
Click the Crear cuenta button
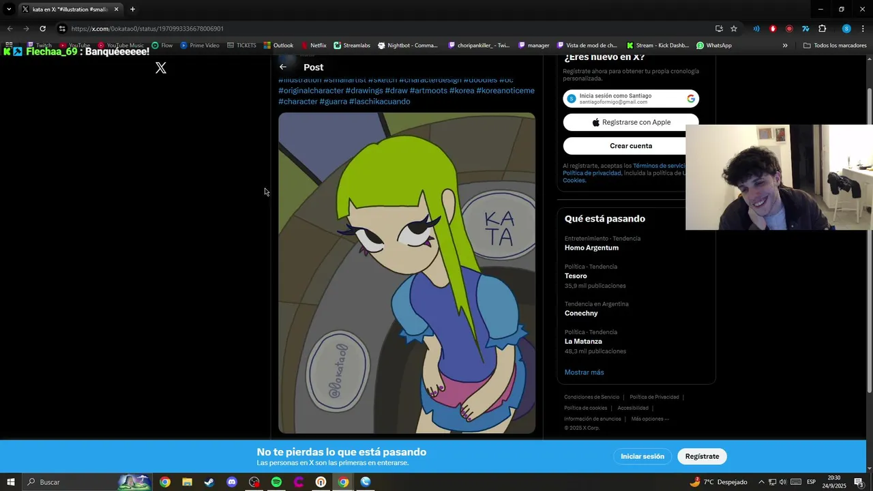pos(631,146)
